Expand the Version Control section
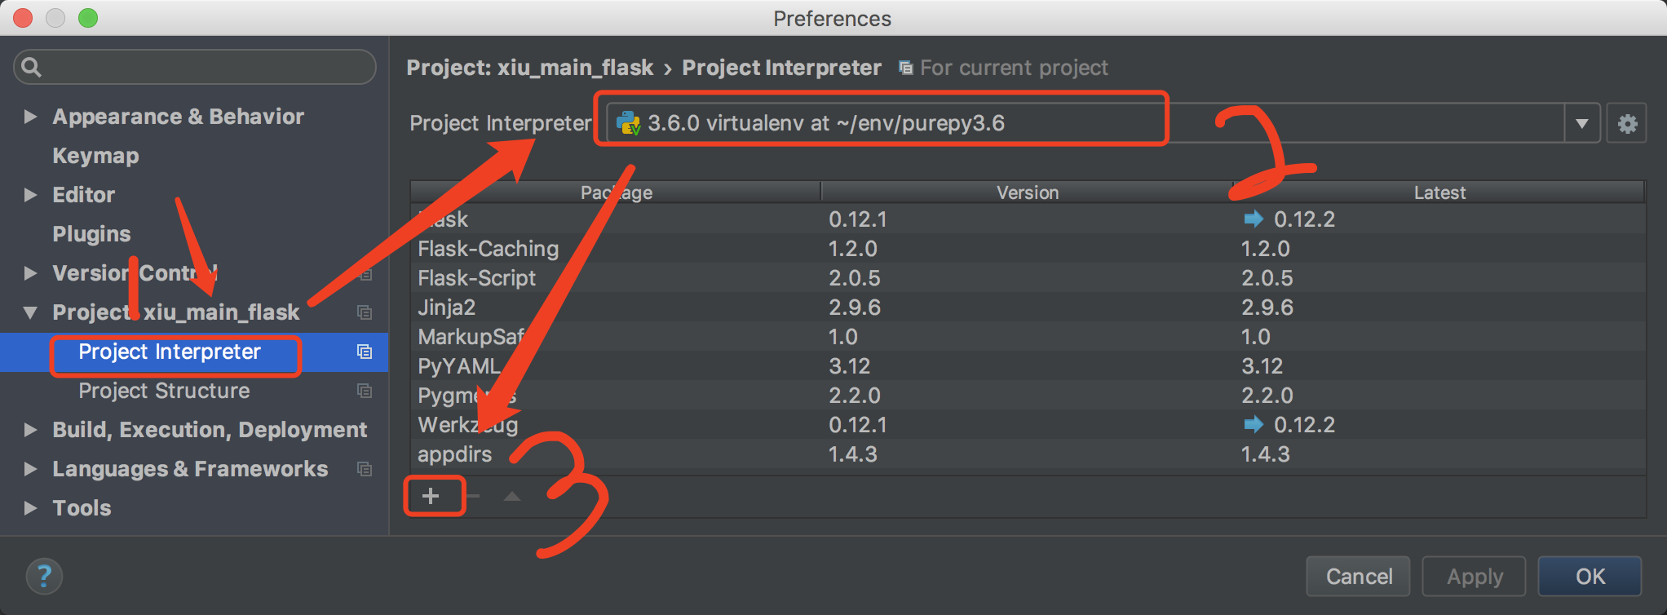Screen dimensions: 1667x615 point(31,273)
